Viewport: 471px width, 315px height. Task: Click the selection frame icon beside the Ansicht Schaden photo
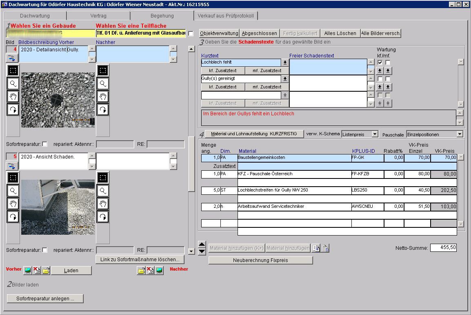click(x=13, y=177)
